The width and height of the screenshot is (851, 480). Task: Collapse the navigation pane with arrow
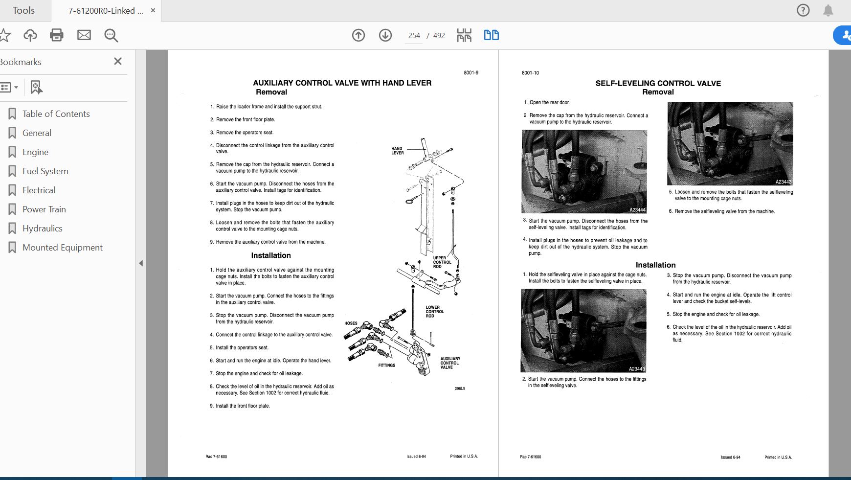click(x=141, y=263)
